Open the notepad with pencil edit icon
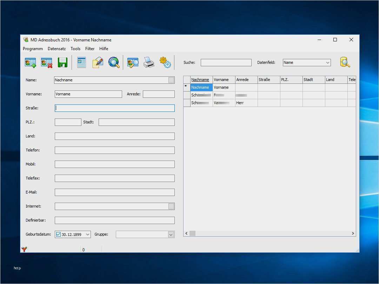 coord(98,62)
